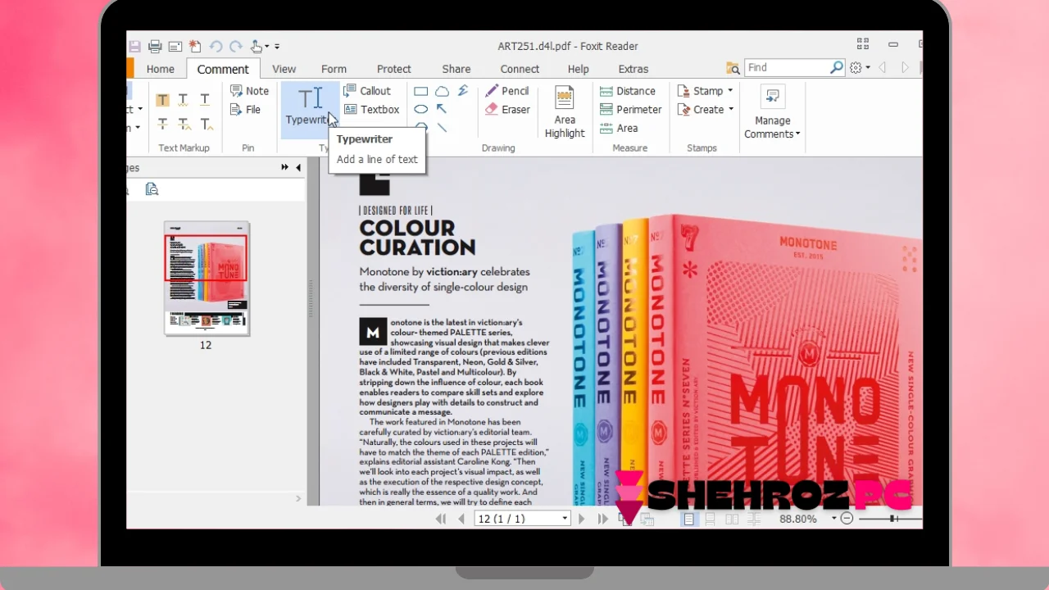
Task: Click the Redo arrow icon
Action: (x=236, y=47)
